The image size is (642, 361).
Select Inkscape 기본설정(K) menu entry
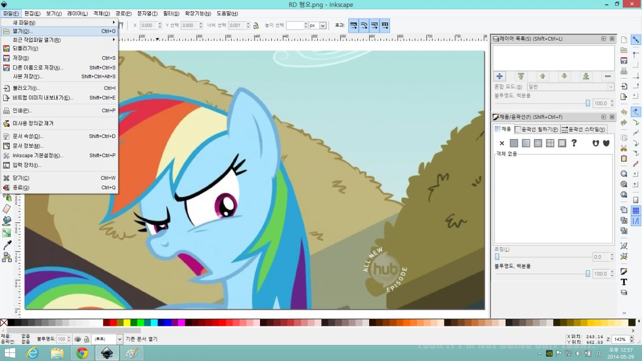(59, 155)
